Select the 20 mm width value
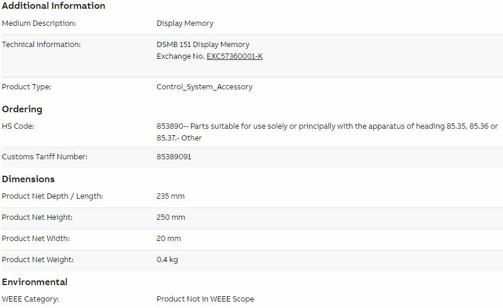The image size is (503, 308). (169, 239)
